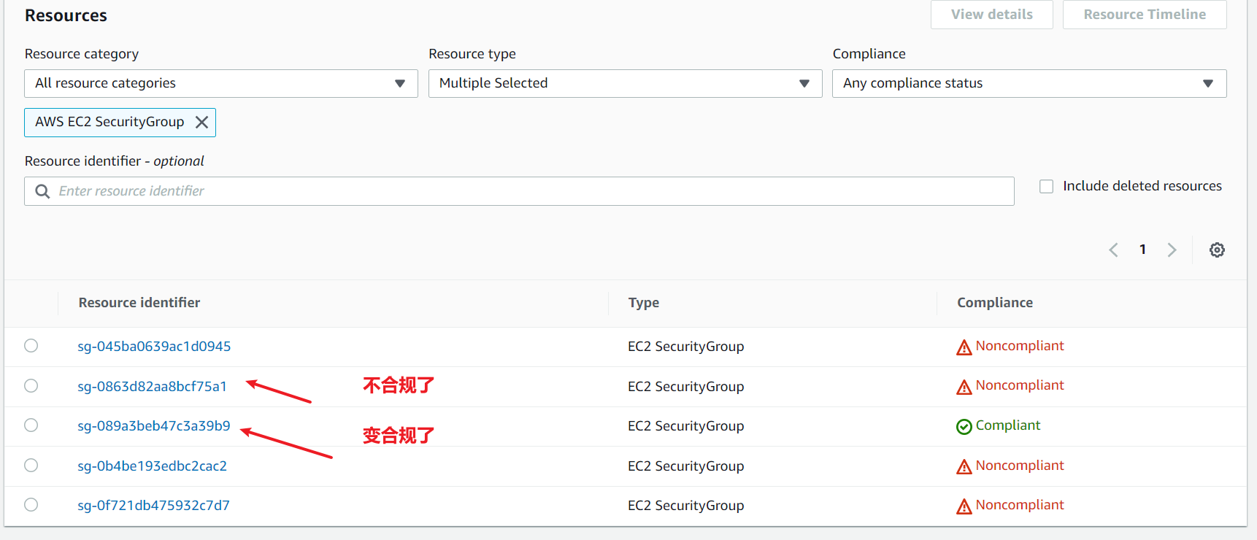Go to previous results page
1257x540 pixels.
click(x=1113, y=250)
